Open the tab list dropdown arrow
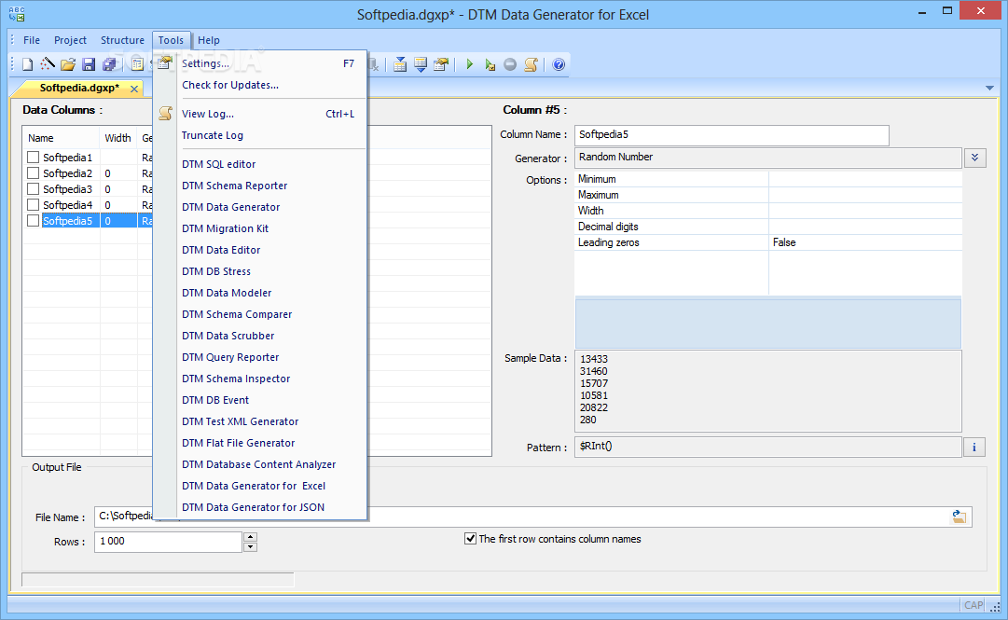Viewport: 1008px width, 620px height. pyautogui.click(x=989, y=88)
